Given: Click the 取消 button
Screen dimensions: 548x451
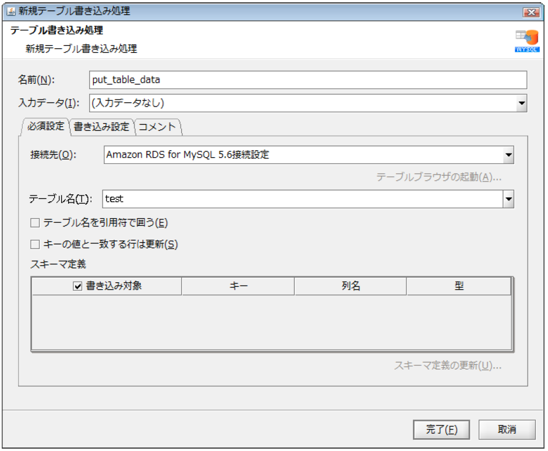Looking at the screenshot, I should [x=507, y=430].
